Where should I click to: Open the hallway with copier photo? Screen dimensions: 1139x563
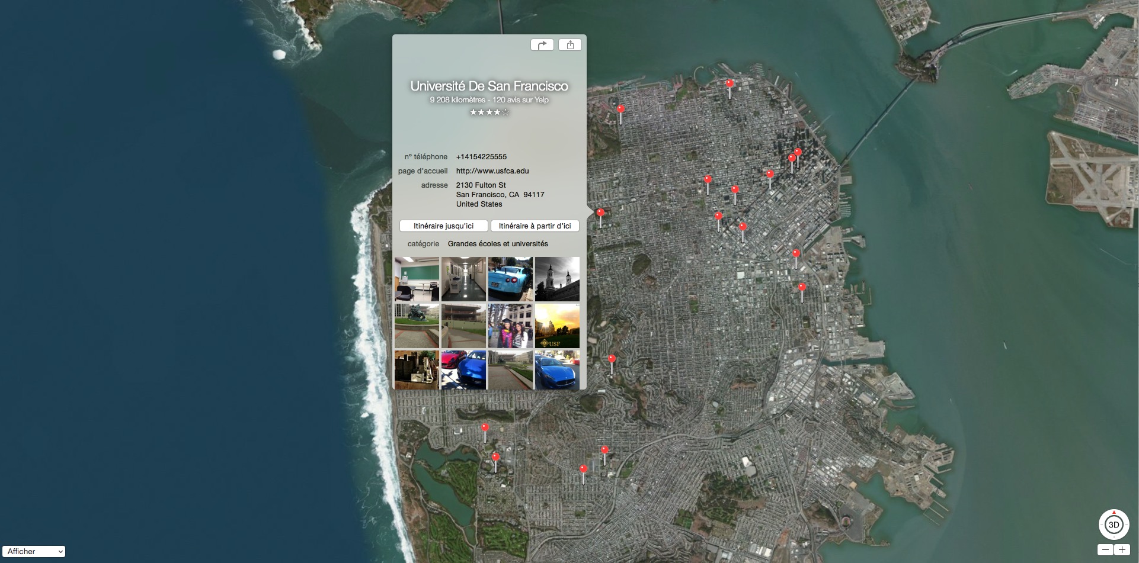coord(463,279)
